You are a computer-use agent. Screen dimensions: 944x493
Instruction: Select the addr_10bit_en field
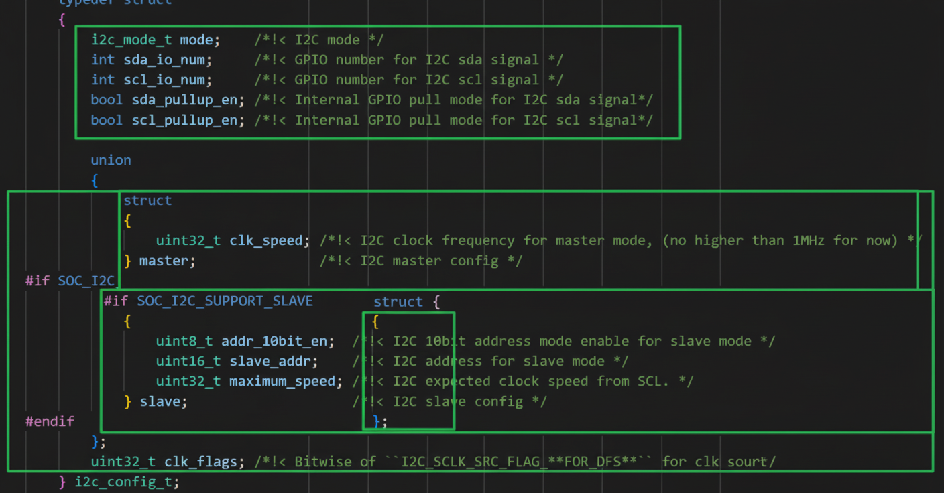point(278,341)
